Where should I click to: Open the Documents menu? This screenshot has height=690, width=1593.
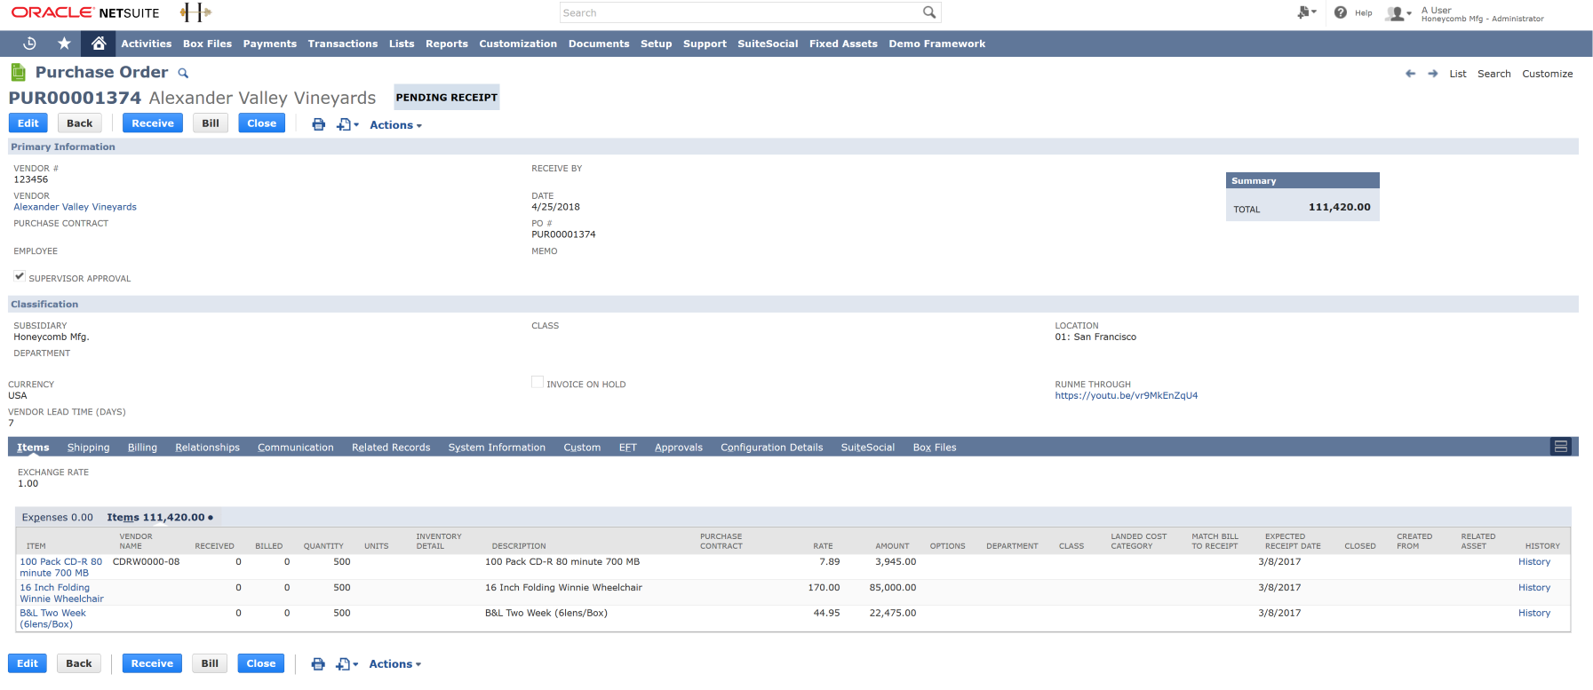point(599,44)
